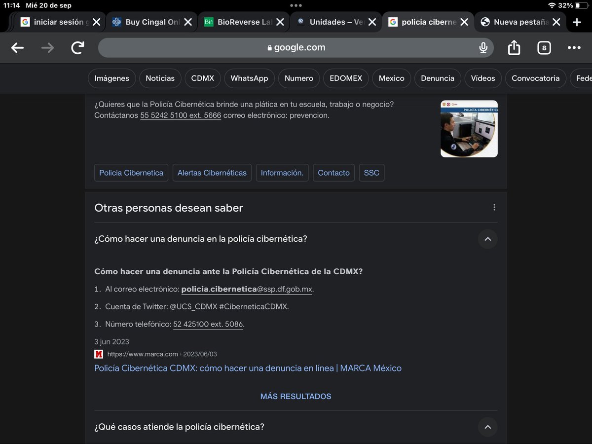Image resolution: width=592 pixels, height=444 pixels.
Task: Filter results by Vídeos
Action: [x=483, y=78]
